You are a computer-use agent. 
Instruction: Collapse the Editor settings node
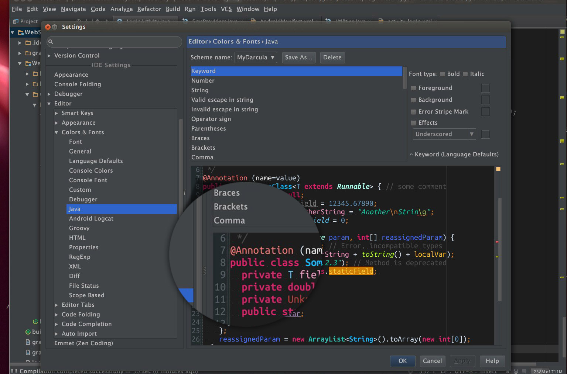pyautogui.click(x=49, y=104)
